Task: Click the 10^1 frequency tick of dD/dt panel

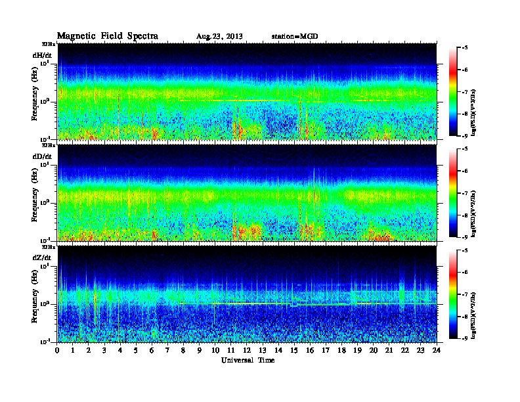Action: pos(45,164)
